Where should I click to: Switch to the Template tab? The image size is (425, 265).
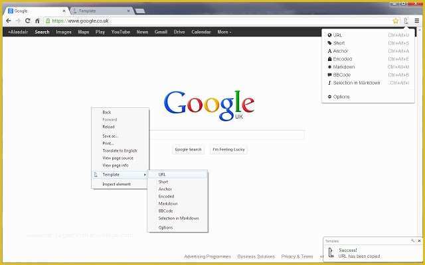pos(101,11)
